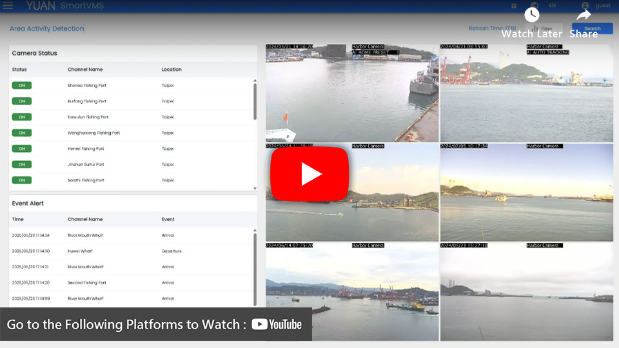
Task: Click the red YouTube play button
Action: [x=309, y=174]
